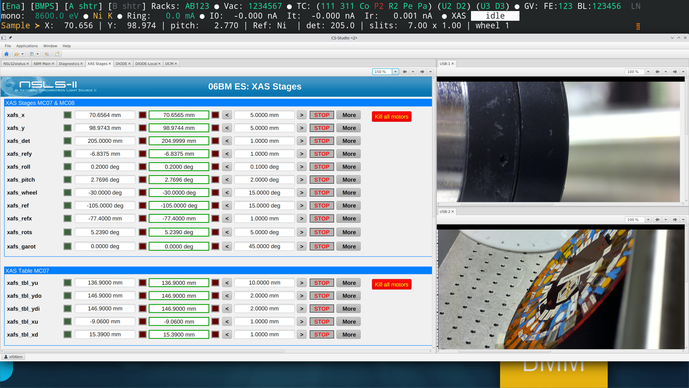
Task: Kill all motors in XAS Table section
Action: click(x=391, y=285)
